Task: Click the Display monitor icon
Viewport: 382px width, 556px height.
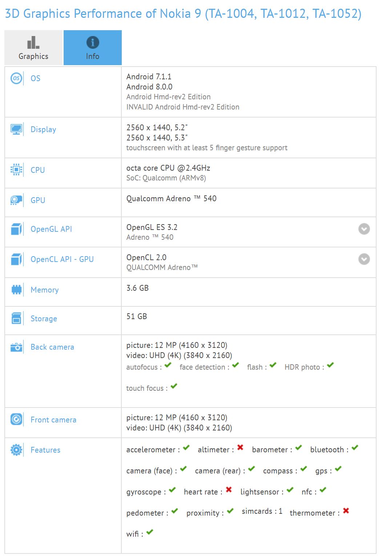Action: (x=16, y=129)
